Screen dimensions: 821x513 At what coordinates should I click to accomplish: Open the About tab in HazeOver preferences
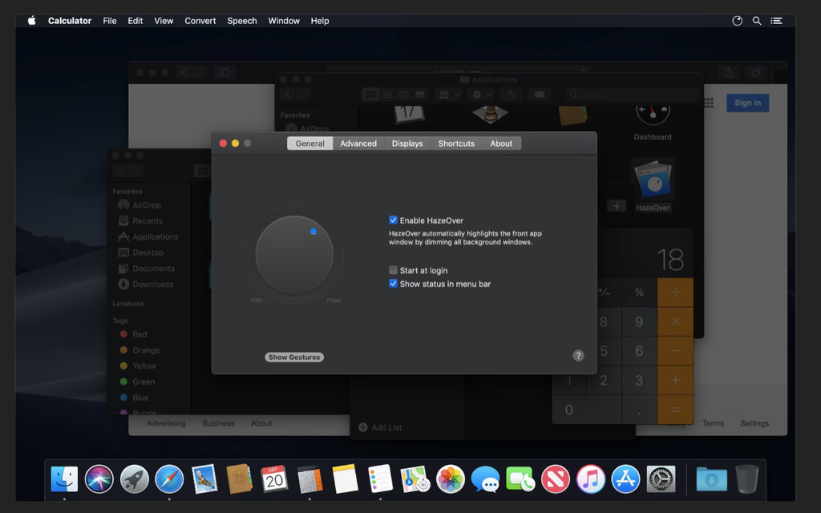(x=501, y=143)
